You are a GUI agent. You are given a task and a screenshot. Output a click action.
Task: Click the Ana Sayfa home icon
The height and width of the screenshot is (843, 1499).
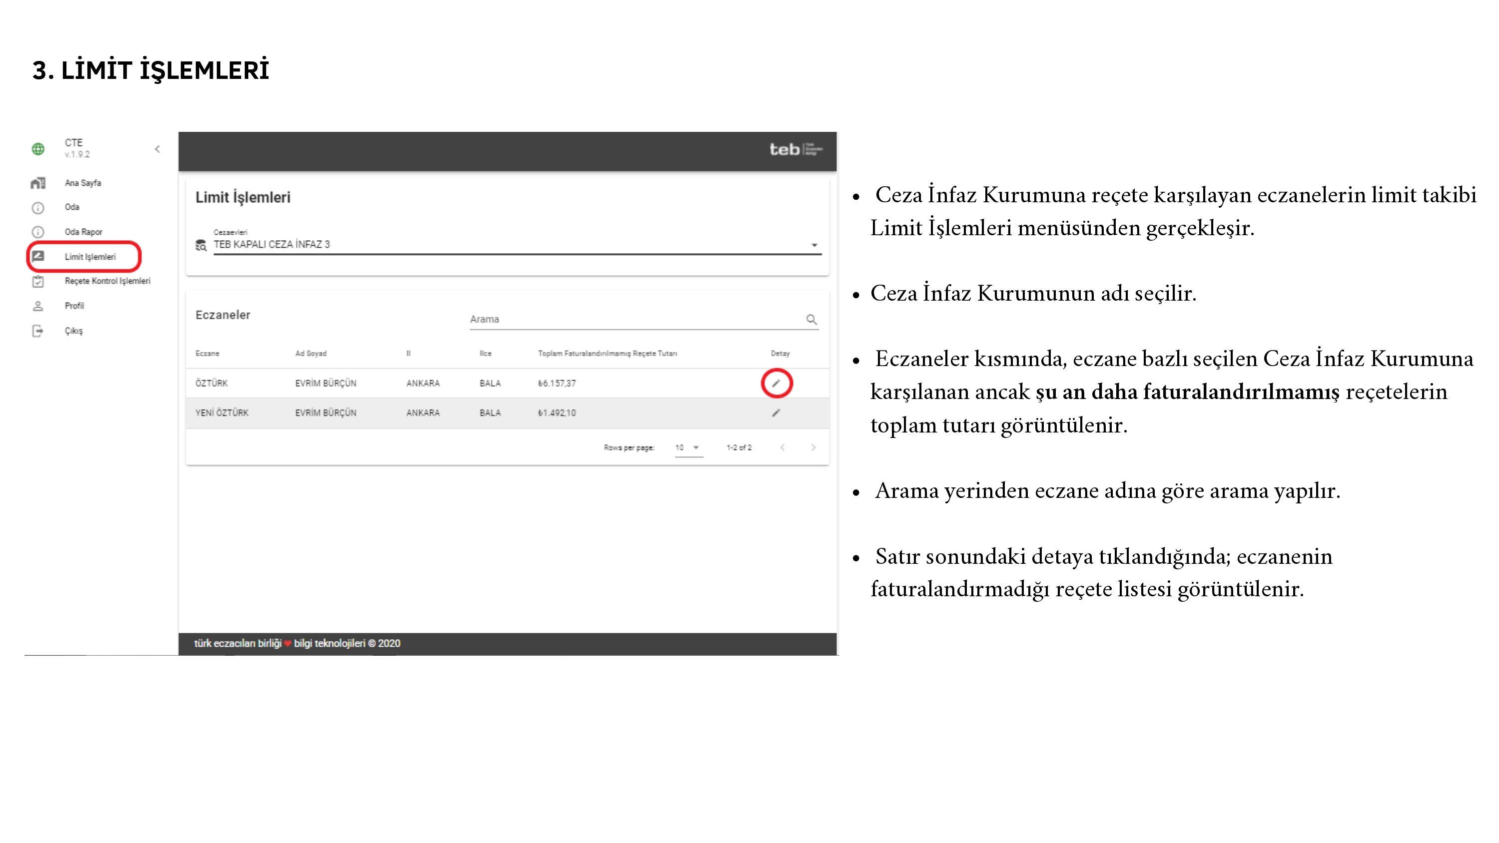[38, 183]
